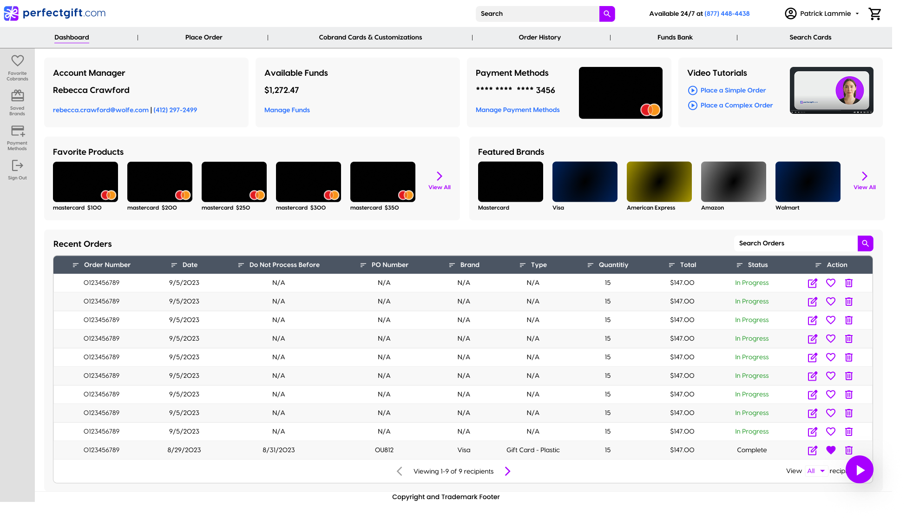Open Place a Complex Order tutorial

tap(736, 105)
